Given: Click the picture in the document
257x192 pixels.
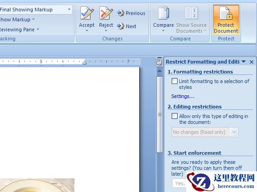Looking at the screenshot, I should click(37, 185).
